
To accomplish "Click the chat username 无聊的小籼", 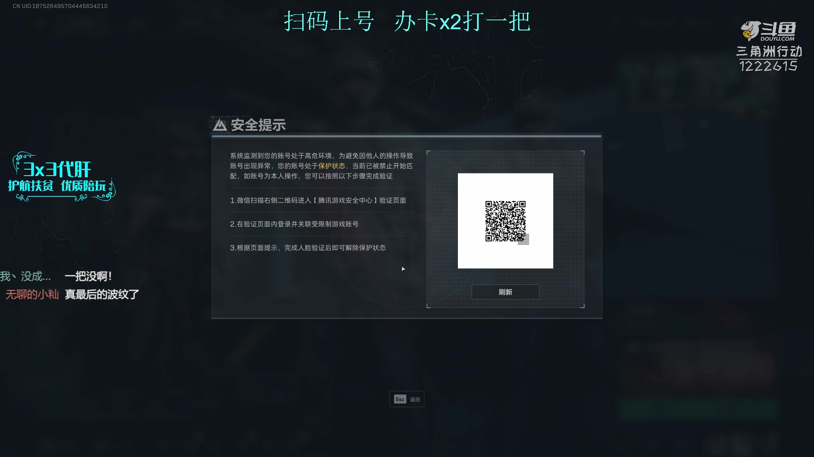I will pos(32,295).
